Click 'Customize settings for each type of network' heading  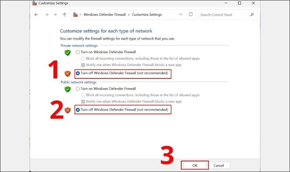pyautogui.click(x=106, y=31)
